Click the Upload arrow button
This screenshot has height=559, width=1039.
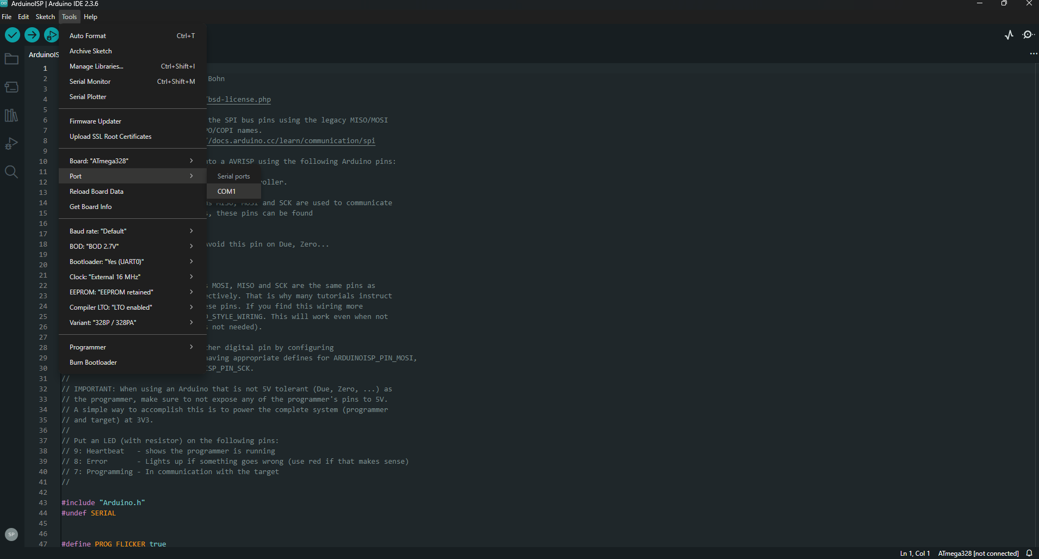[32, 35]
